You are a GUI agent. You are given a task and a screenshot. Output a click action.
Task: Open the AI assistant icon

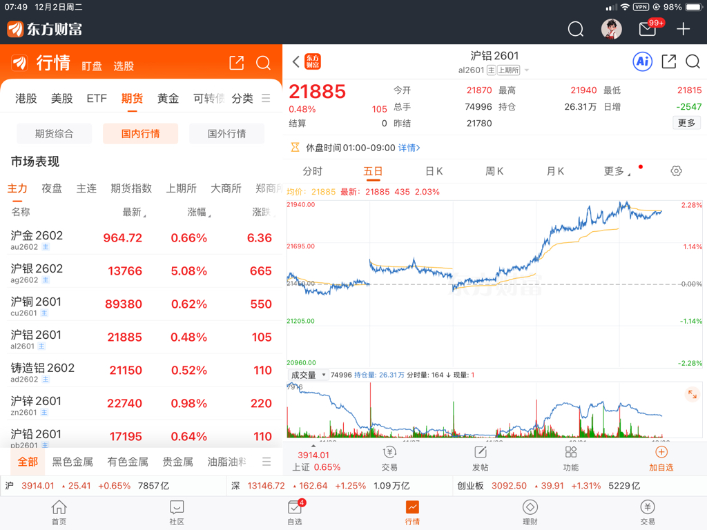pos(643,61)
